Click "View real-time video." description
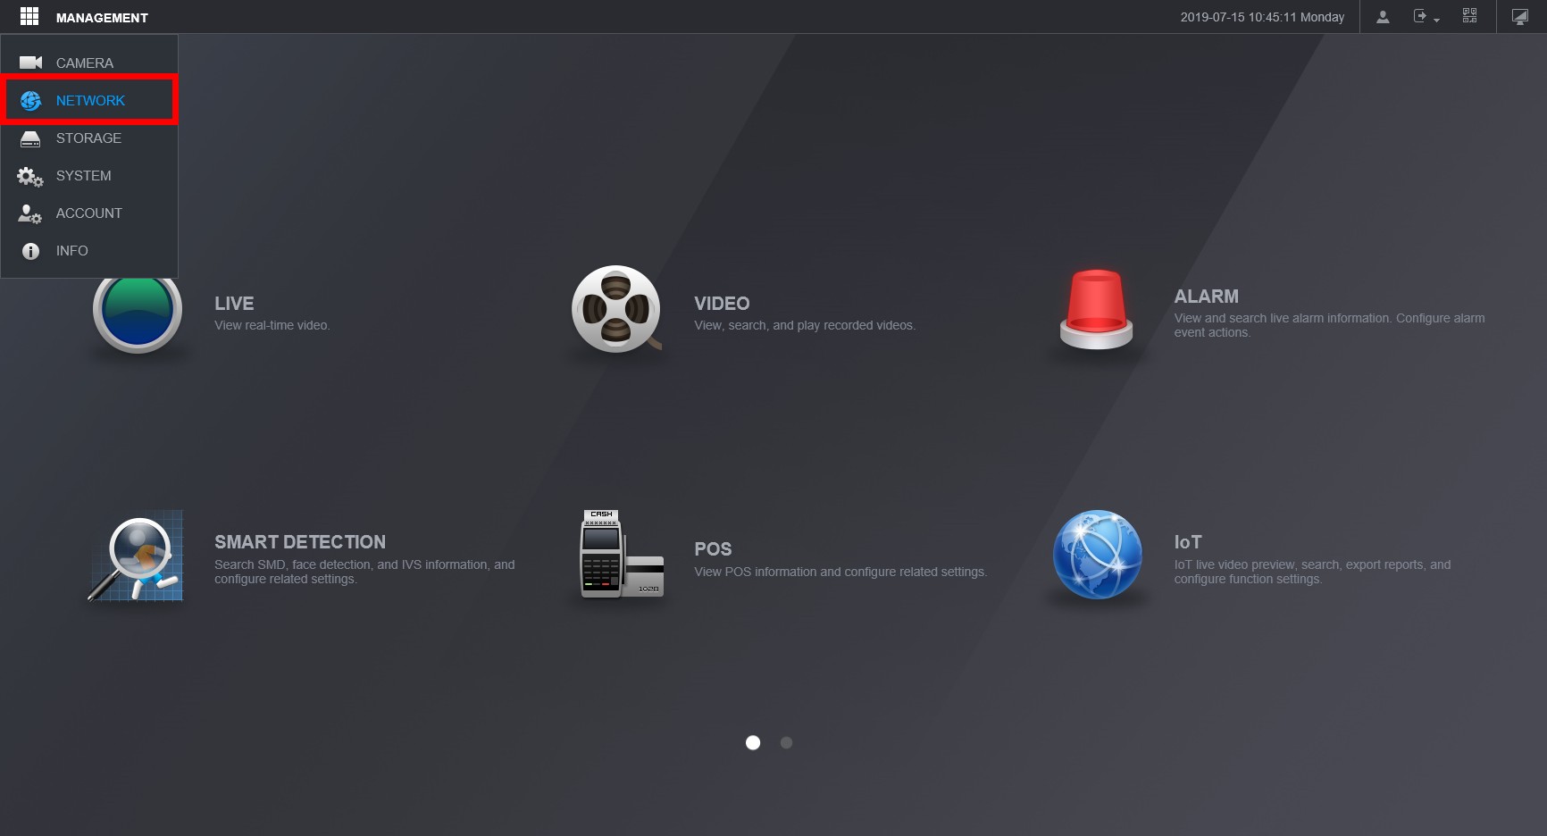This screenshot has width=1547, height=836. pos(272,325)
